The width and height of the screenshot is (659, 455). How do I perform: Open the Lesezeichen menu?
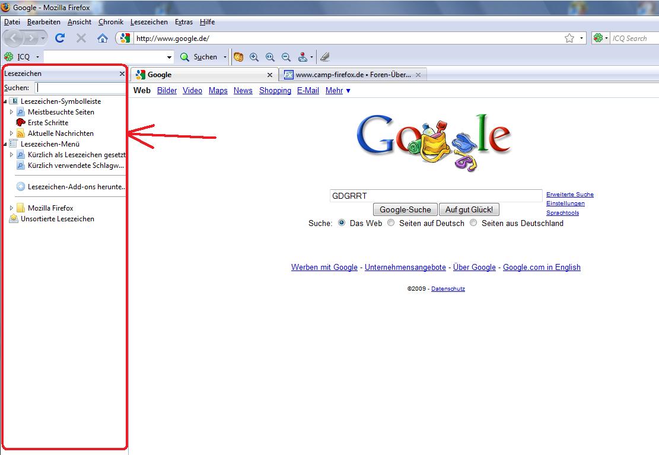click(149, 22)
